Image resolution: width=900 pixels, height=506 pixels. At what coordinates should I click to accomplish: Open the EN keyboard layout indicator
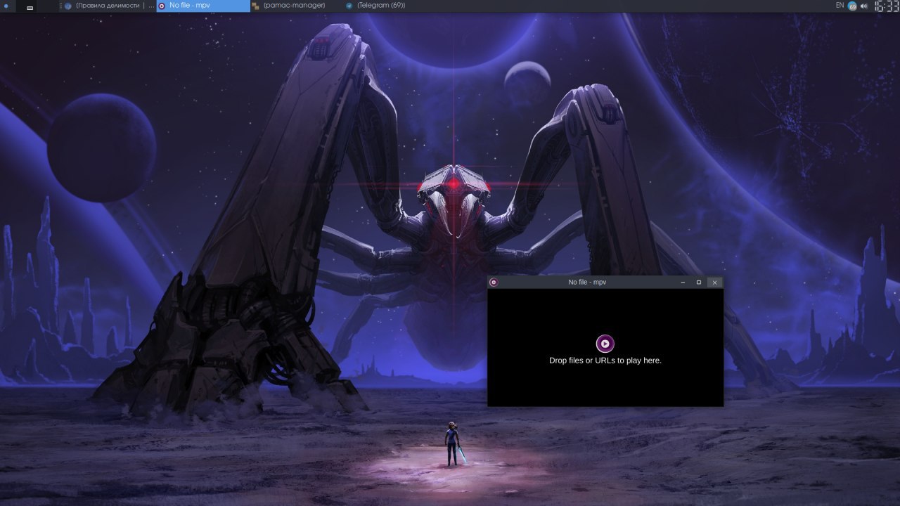840,6
